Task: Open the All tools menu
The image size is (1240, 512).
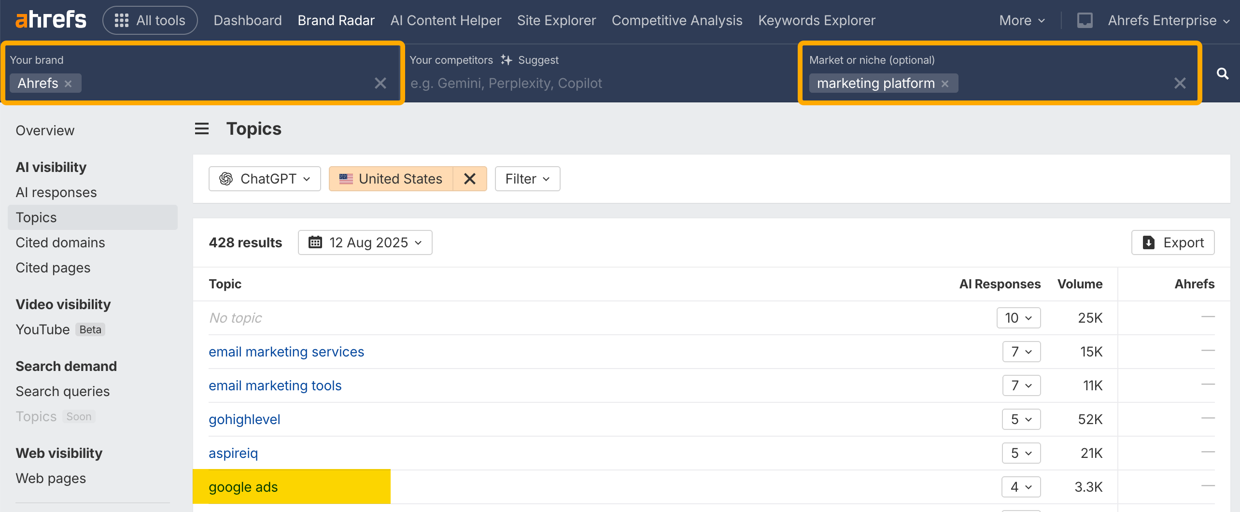Action: pos(150,20)
